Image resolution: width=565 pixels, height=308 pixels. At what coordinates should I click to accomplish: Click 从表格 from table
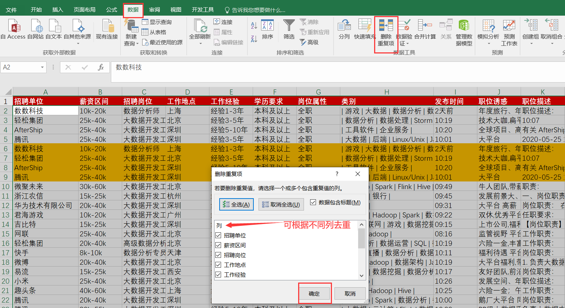pos(154,32)
